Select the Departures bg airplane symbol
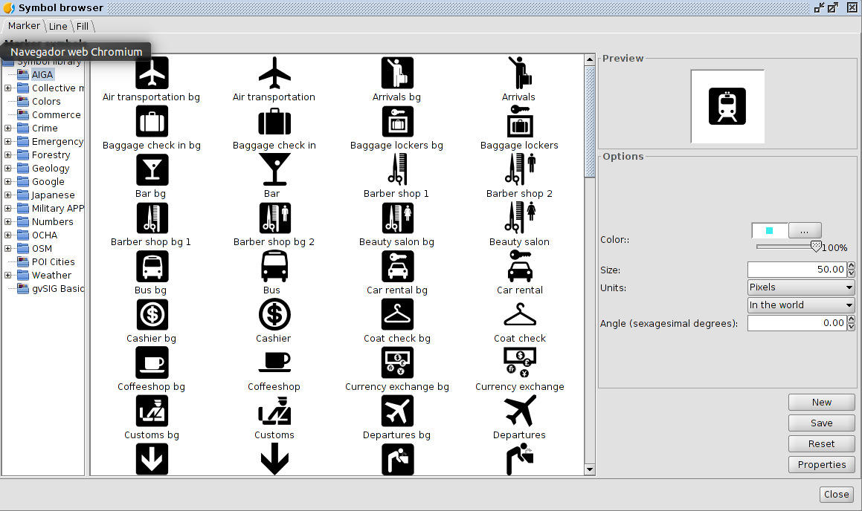This screenshot has width=862, height=511. click(x=396, y=411)
